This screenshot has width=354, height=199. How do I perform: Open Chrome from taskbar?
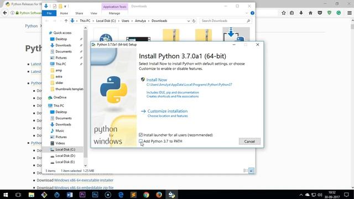point(146,195)
